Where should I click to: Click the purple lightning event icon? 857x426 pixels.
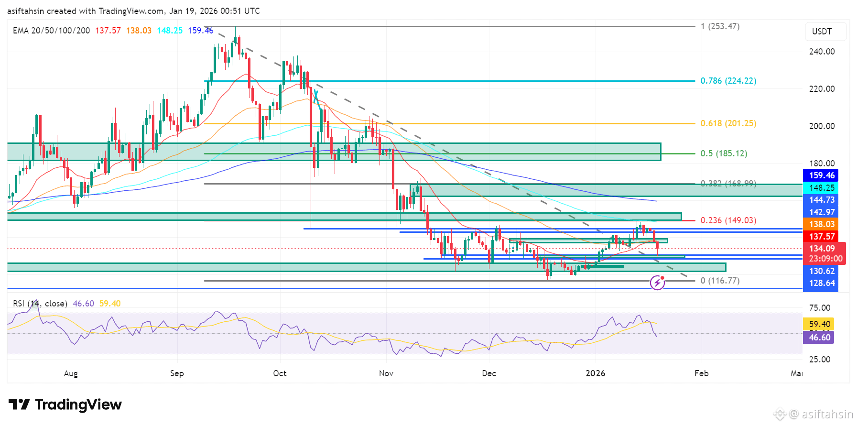coord(658,283)
